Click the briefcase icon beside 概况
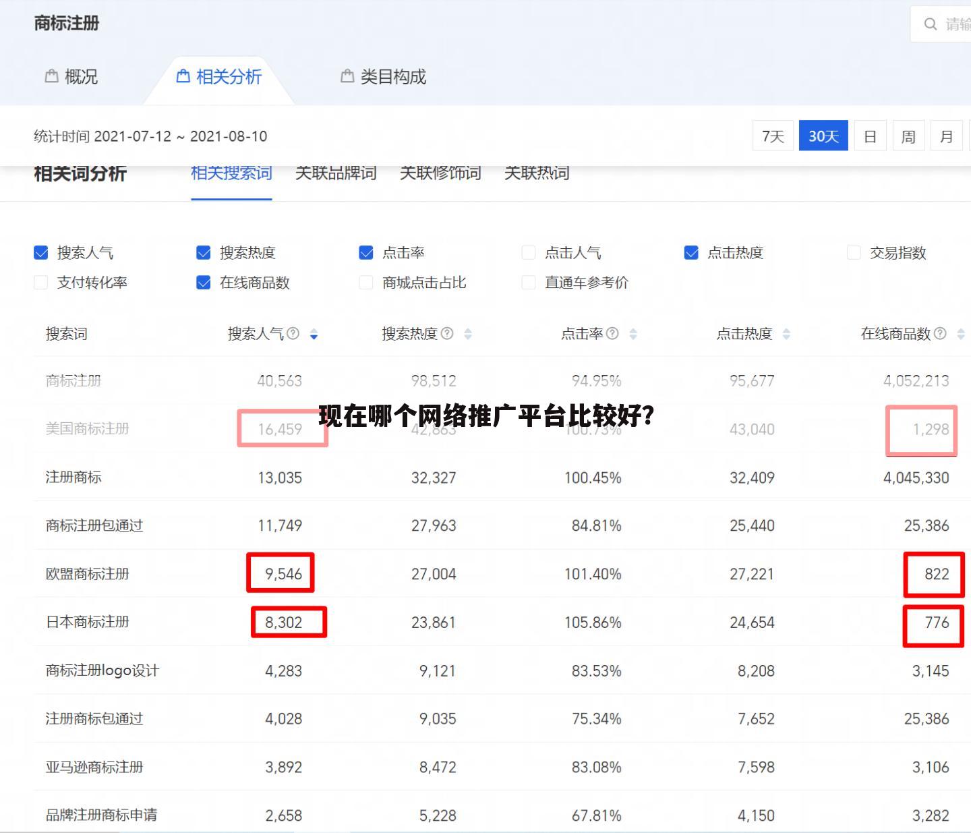971x833 pixels. pyautogui.click(x=51, y=76)
